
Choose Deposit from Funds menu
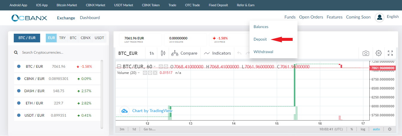click(260, 39)
